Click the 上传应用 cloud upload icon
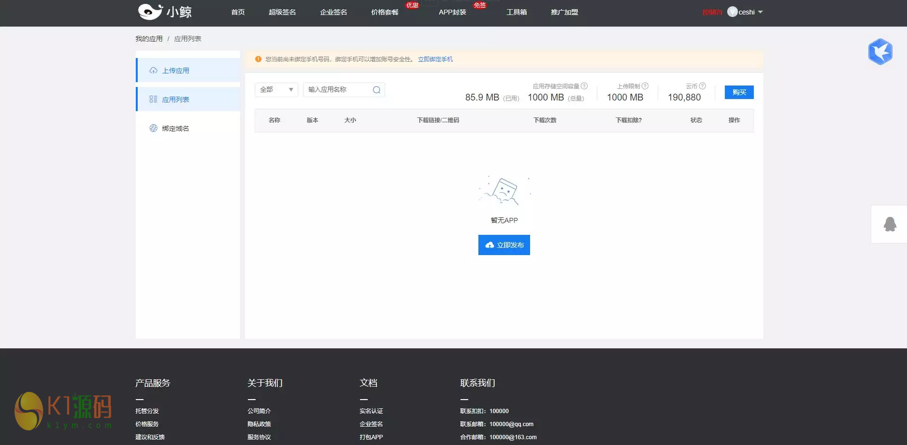The height and width of the screenshot is (445, 907). pos(154,70)
